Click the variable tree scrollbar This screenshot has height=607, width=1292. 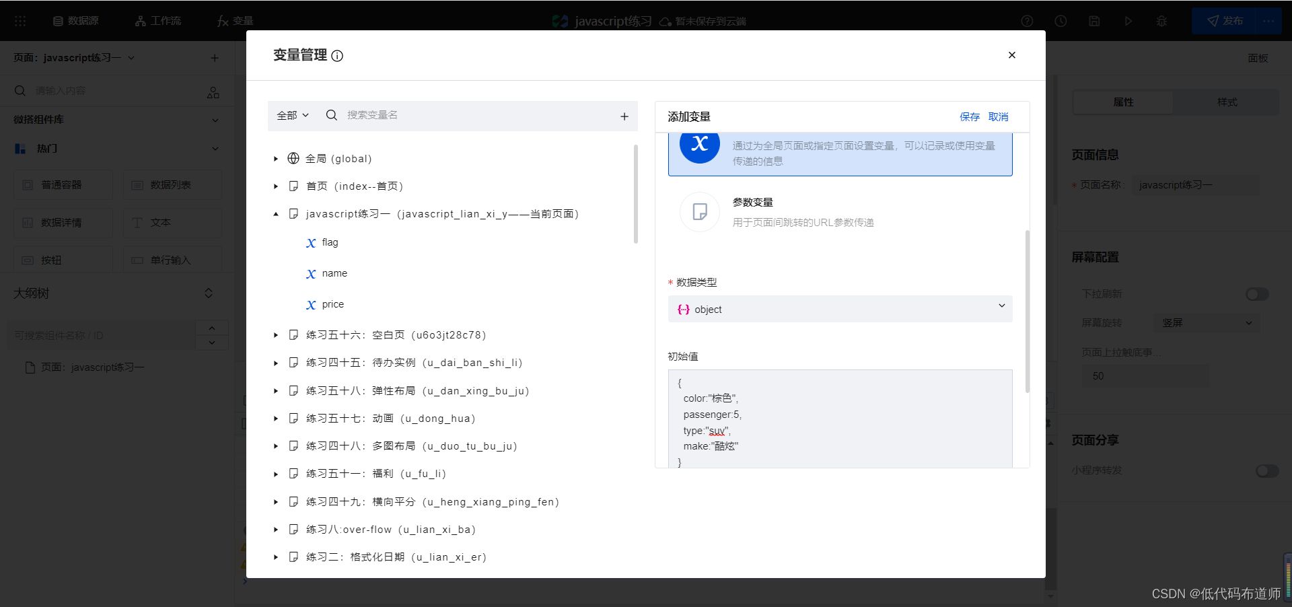[636, 194]
